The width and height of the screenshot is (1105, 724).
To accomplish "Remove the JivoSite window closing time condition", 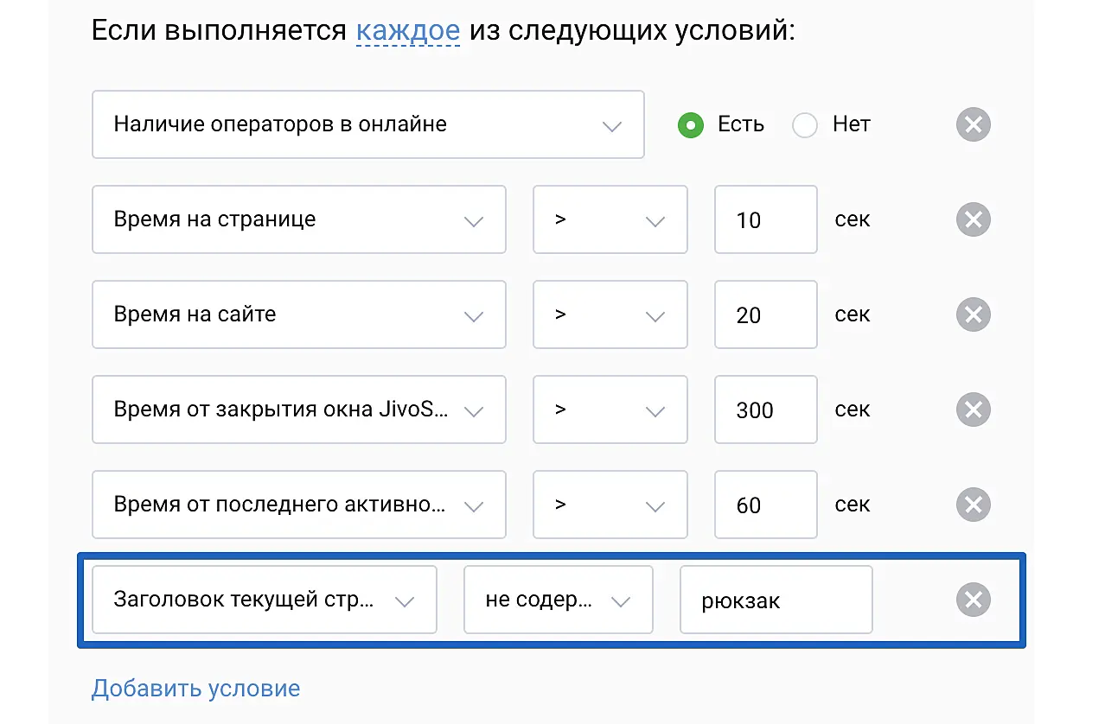I will (973, 410).
